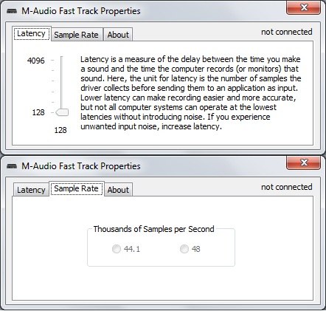Click the current latency value below the slider

pyautogui.click(x=60, y=130)
